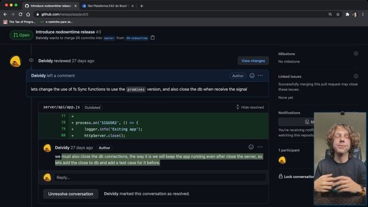The width and height of the screenshot is (368, 207).
Task: Click the Outdated label
Action: 92,108
